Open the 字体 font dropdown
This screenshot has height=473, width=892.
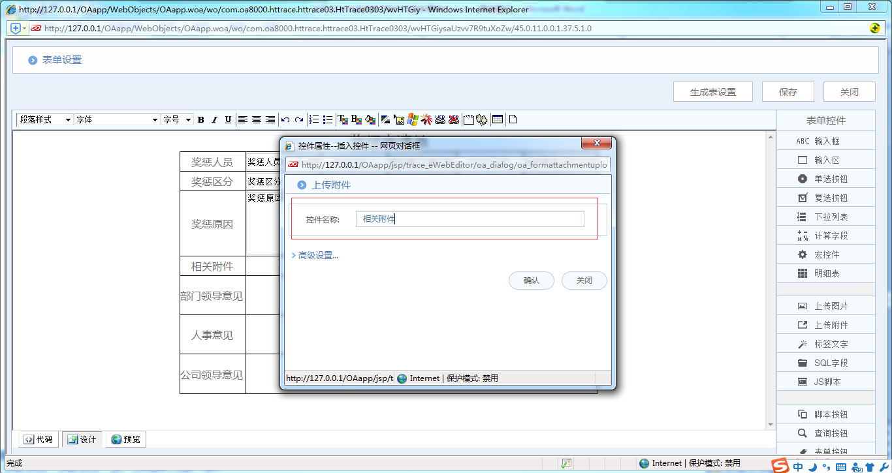(117, 120)
